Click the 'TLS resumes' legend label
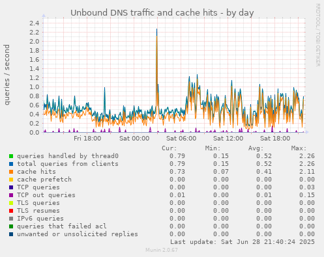324x257 pixels. click(38, 211)
